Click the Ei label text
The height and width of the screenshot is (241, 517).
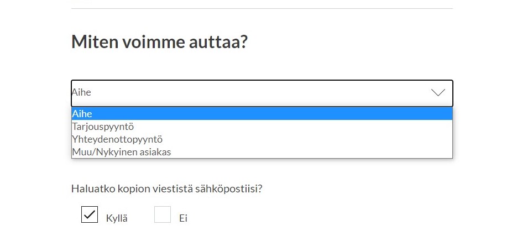(x=184, y=218)
